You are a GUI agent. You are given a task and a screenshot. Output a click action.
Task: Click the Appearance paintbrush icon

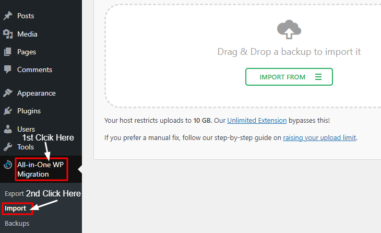(x=8, y=93)
